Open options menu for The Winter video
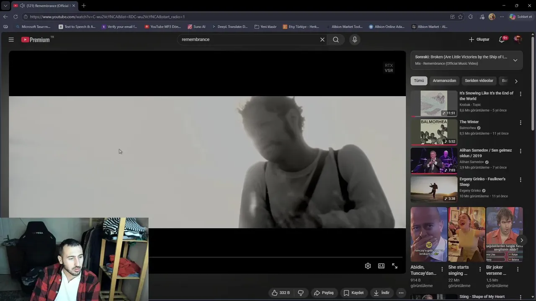Image resolution: width=536 pixels, height=301 pixels. (521, 122)
